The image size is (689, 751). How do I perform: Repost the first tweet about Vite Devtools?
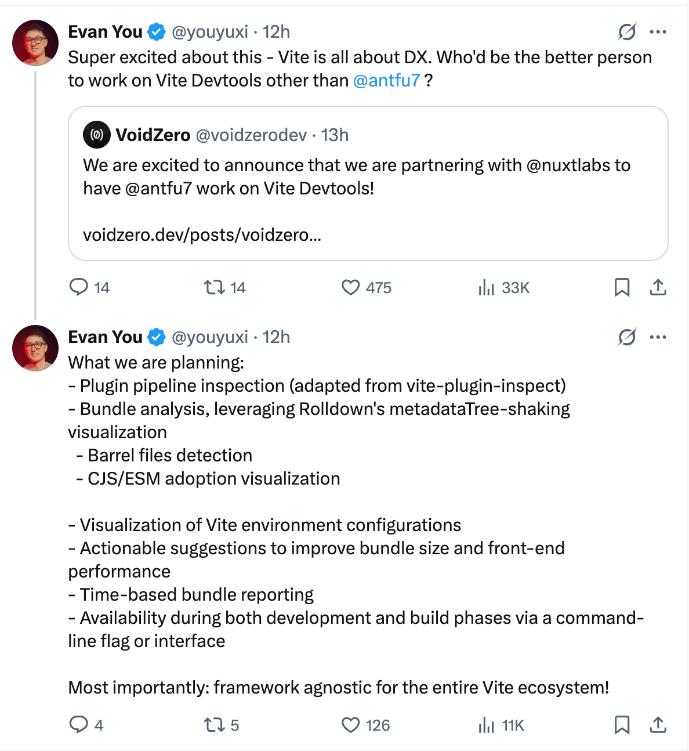[214, 287]
